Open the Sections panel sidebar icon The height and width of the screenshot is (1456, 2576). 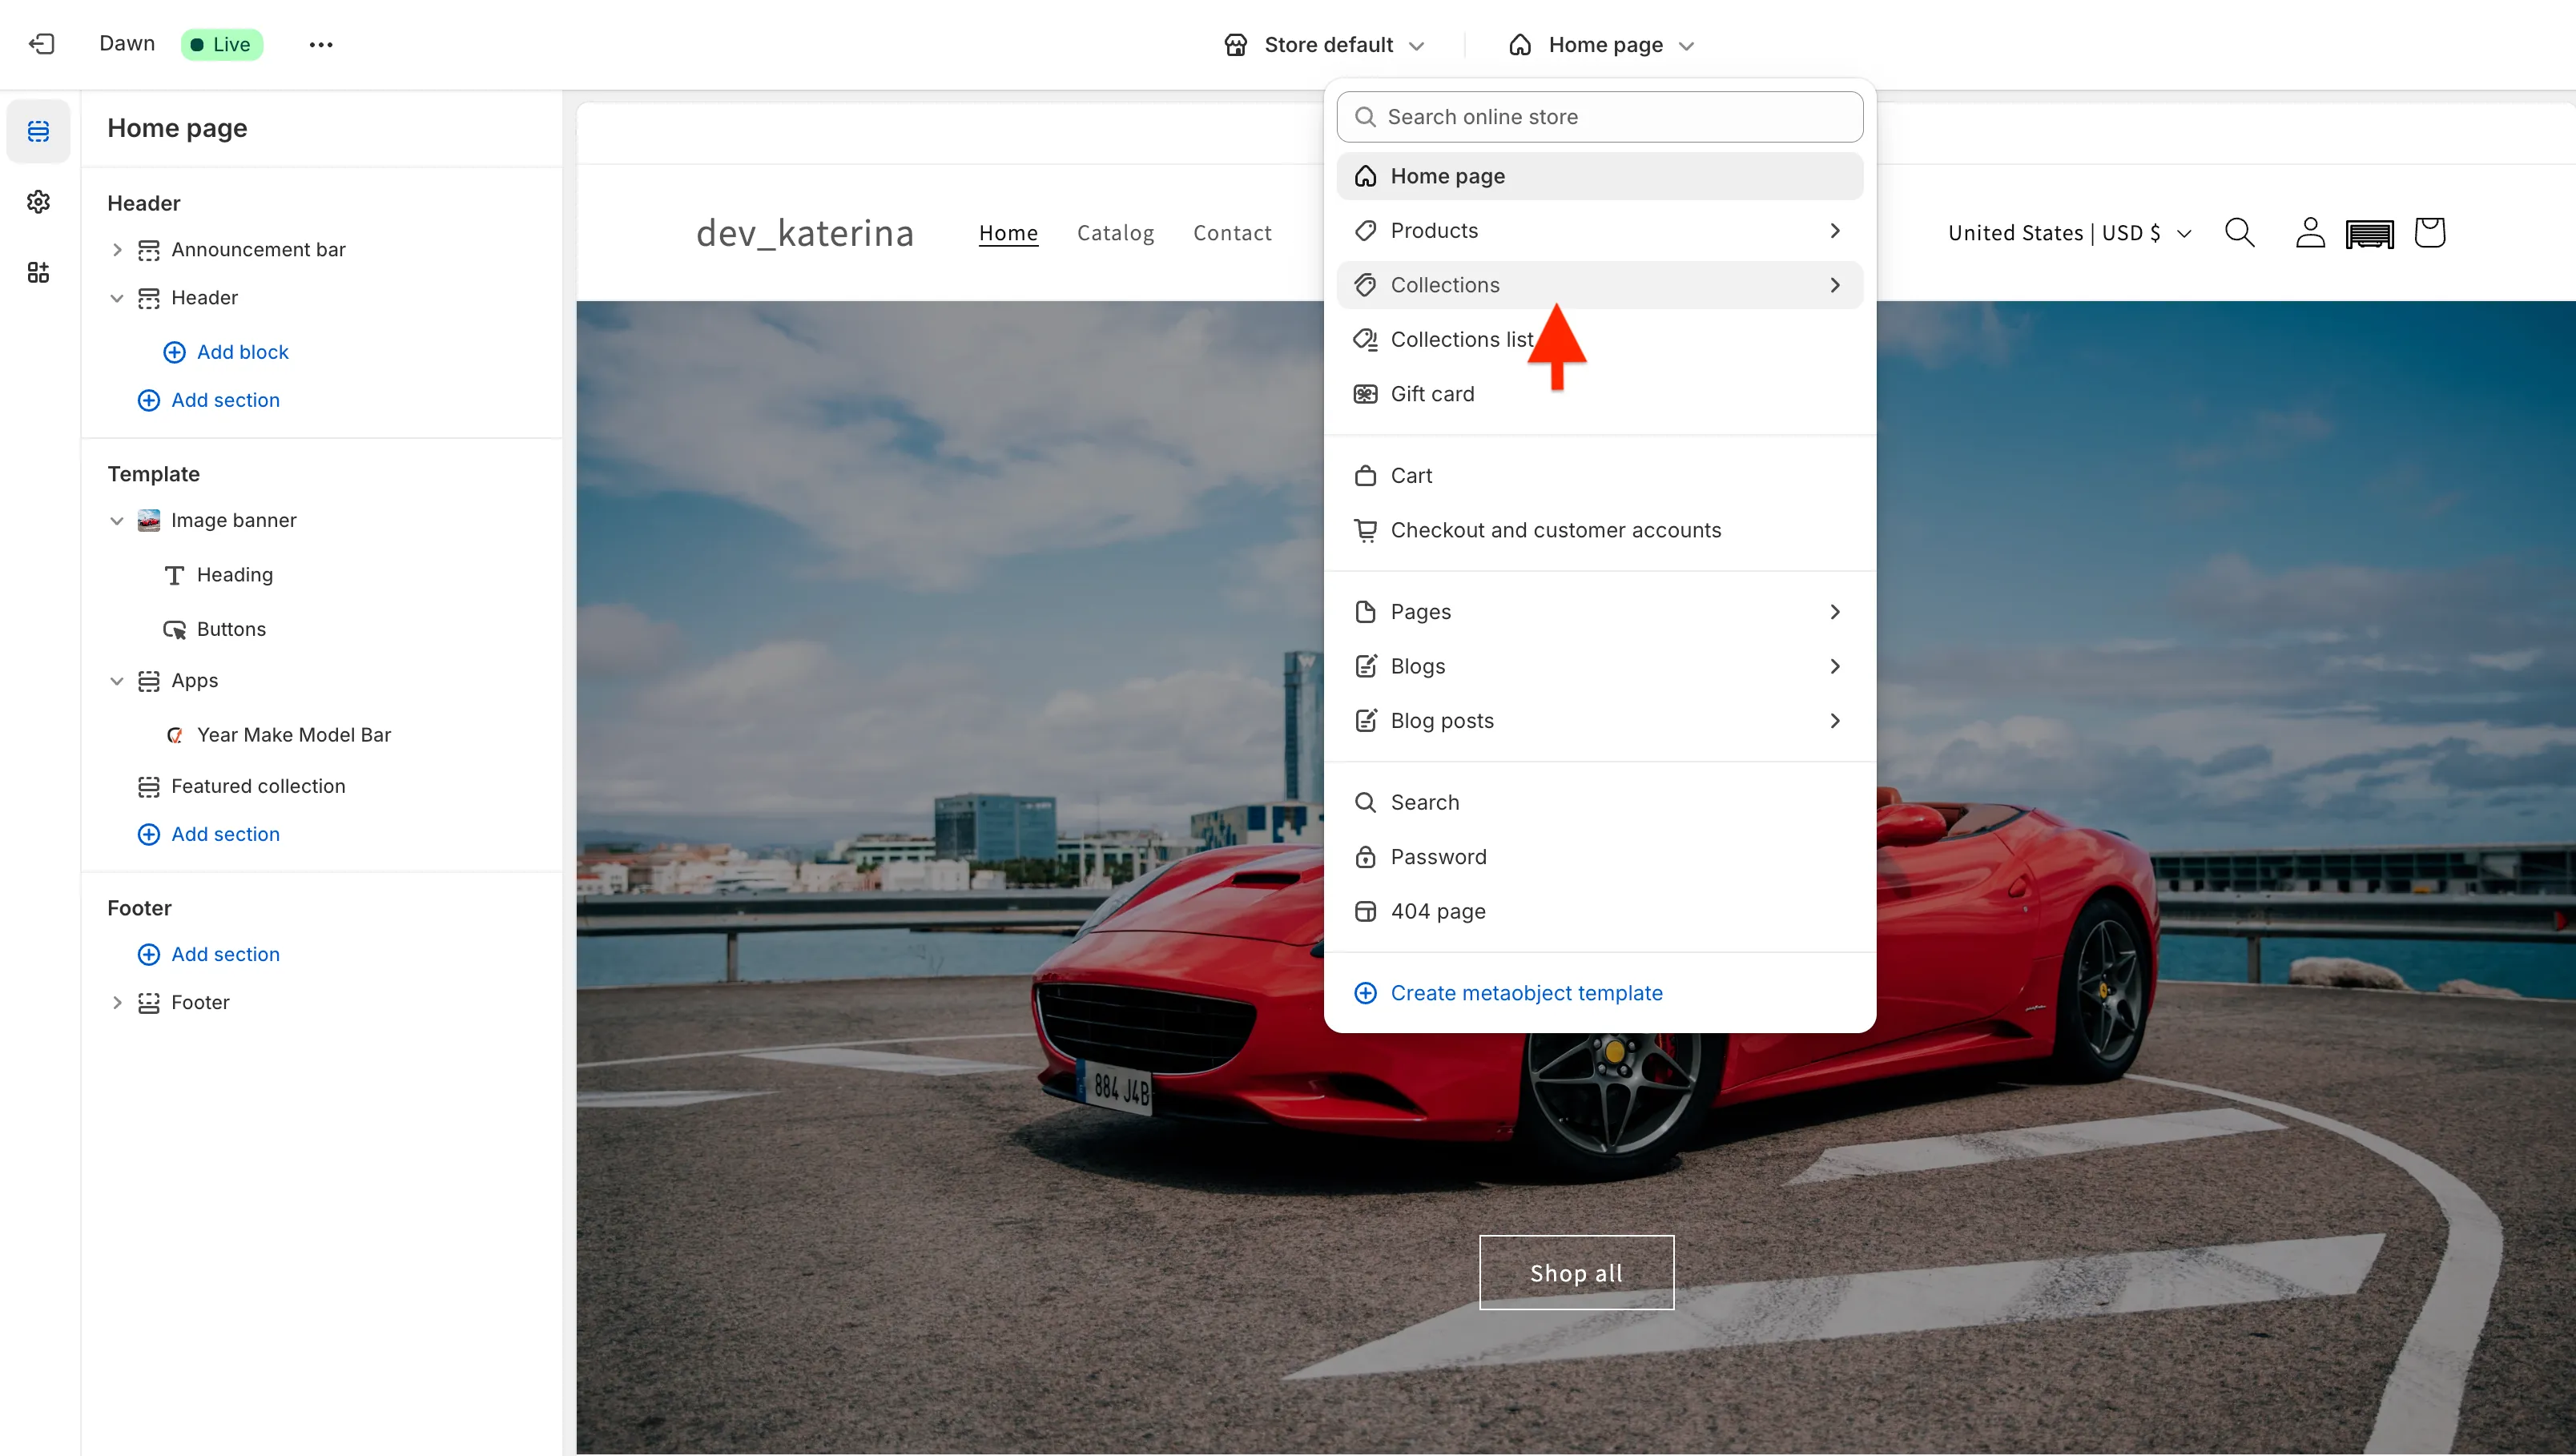38,131
